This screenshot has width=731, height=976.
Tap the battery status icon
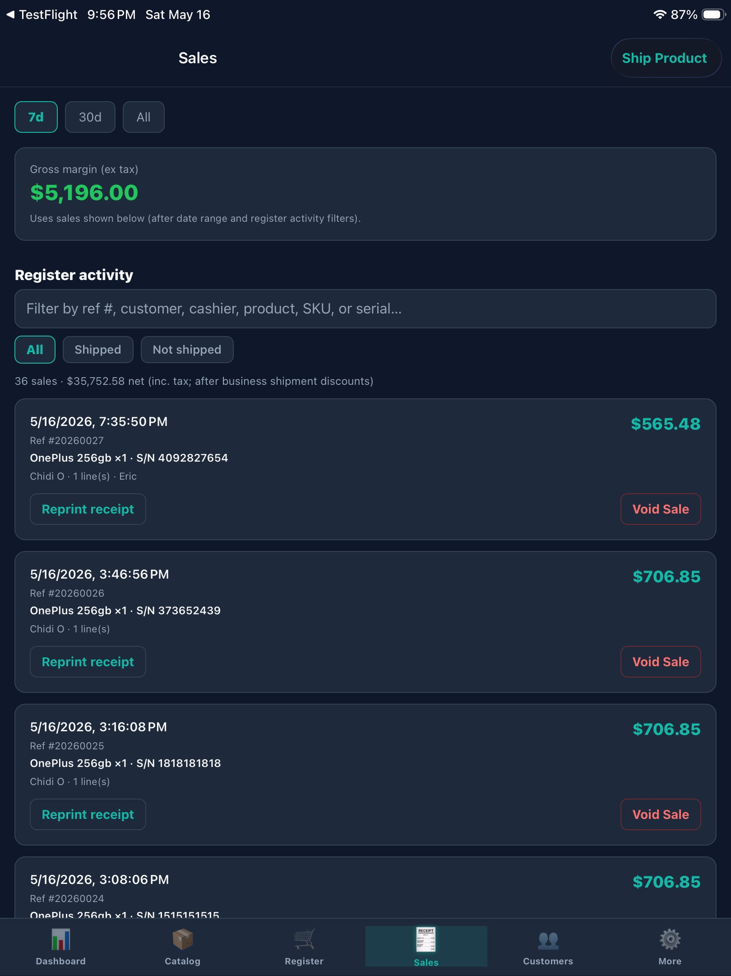pos(714,15)
